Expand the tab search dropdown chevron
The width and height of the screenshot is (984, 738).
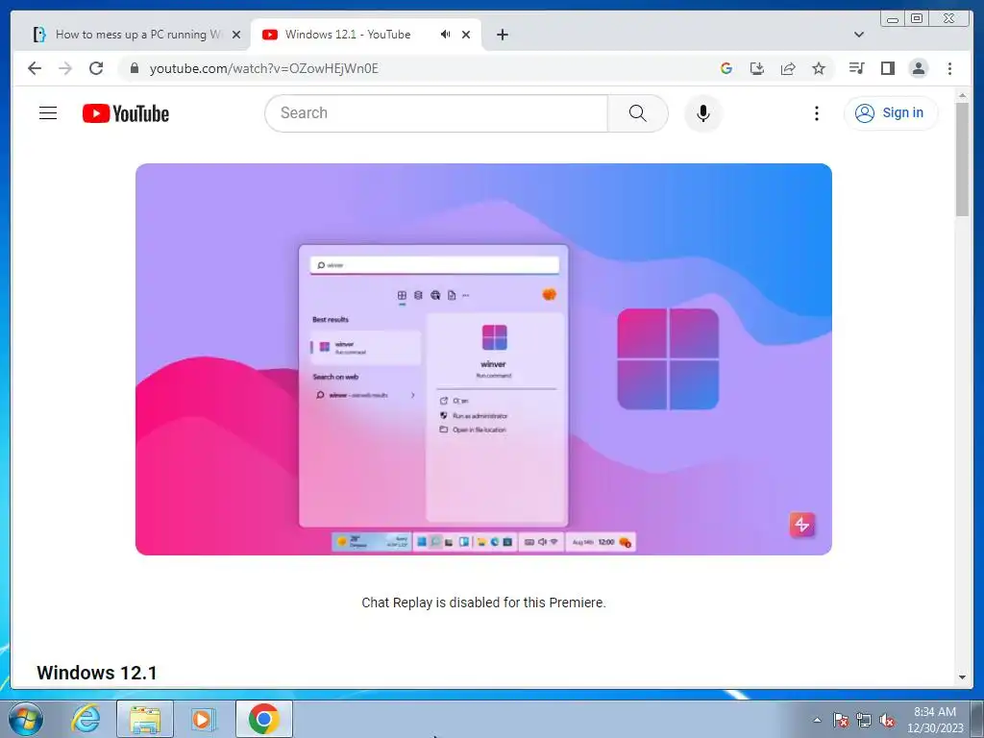(x=859, y=35)
